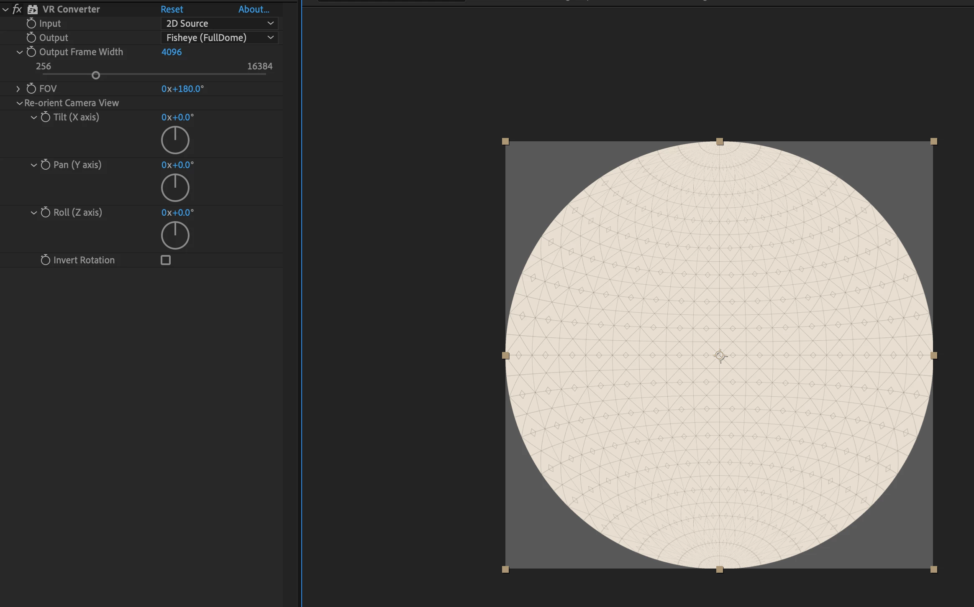Open the About... link
974x607 pixels.
click(254, 9)
